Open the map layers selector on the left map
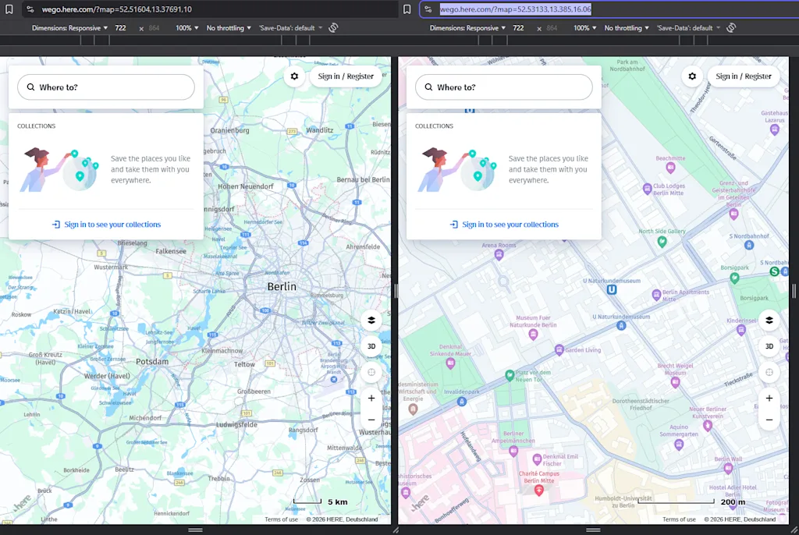 [x=371, y=320]
